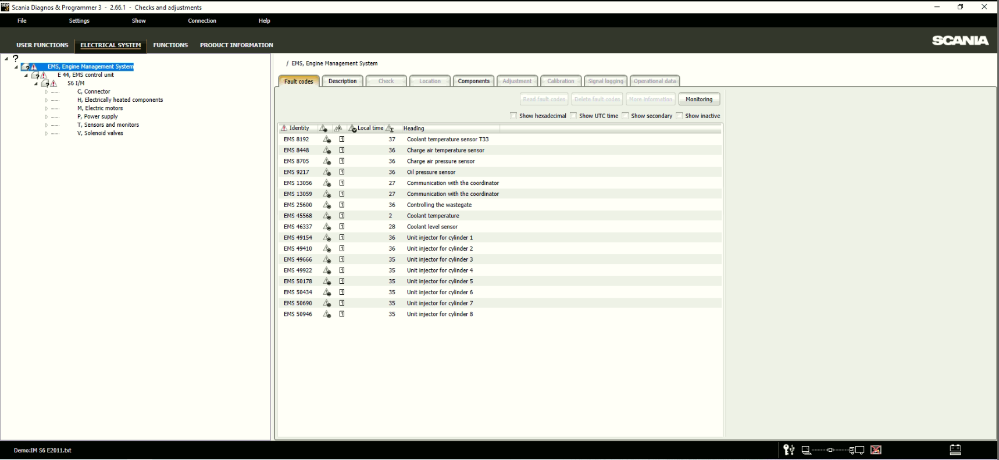Click the fault status icon in row EMS 13056

click(x=327, y=183)
